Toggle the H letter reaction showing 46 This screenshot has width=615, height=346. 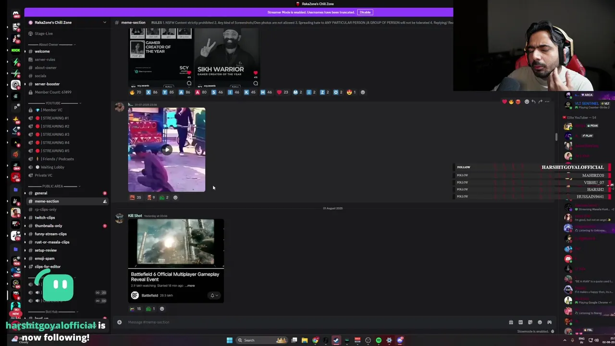tap(266, 92)
